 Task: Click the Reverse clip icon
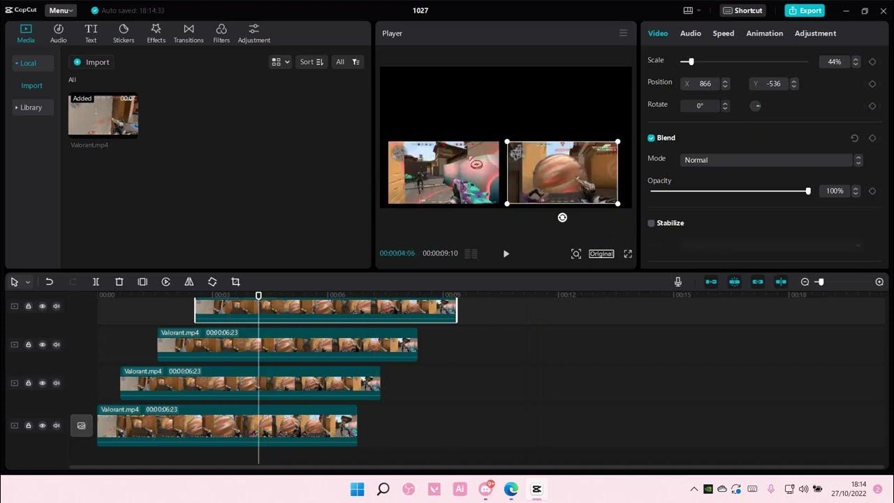(166, 282)
